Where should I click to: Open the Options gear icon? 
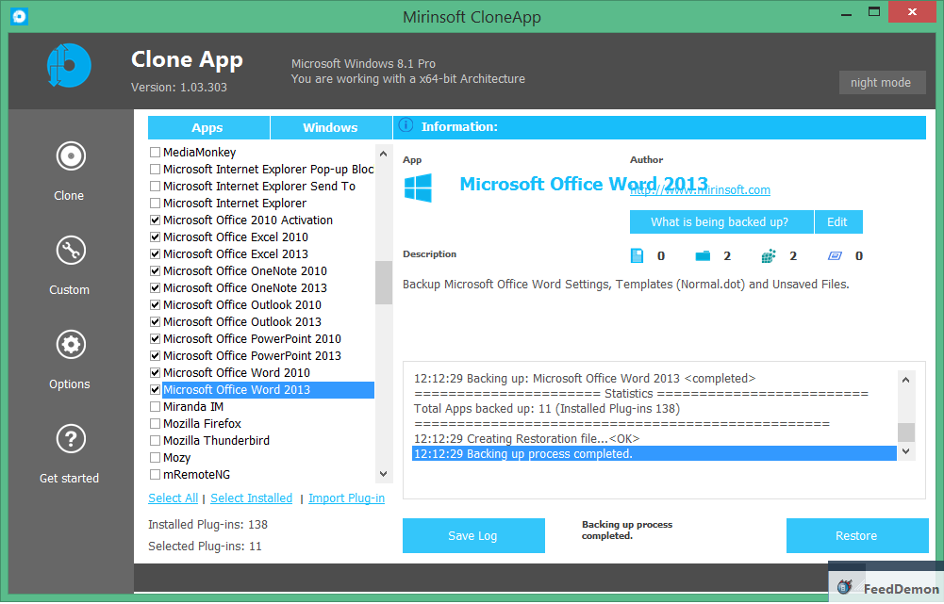tap(71, 345)
